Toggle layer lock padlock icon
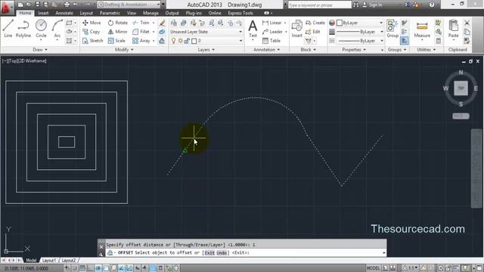The height and width of the screenshot is (272, 484). [x=187, y=41]
